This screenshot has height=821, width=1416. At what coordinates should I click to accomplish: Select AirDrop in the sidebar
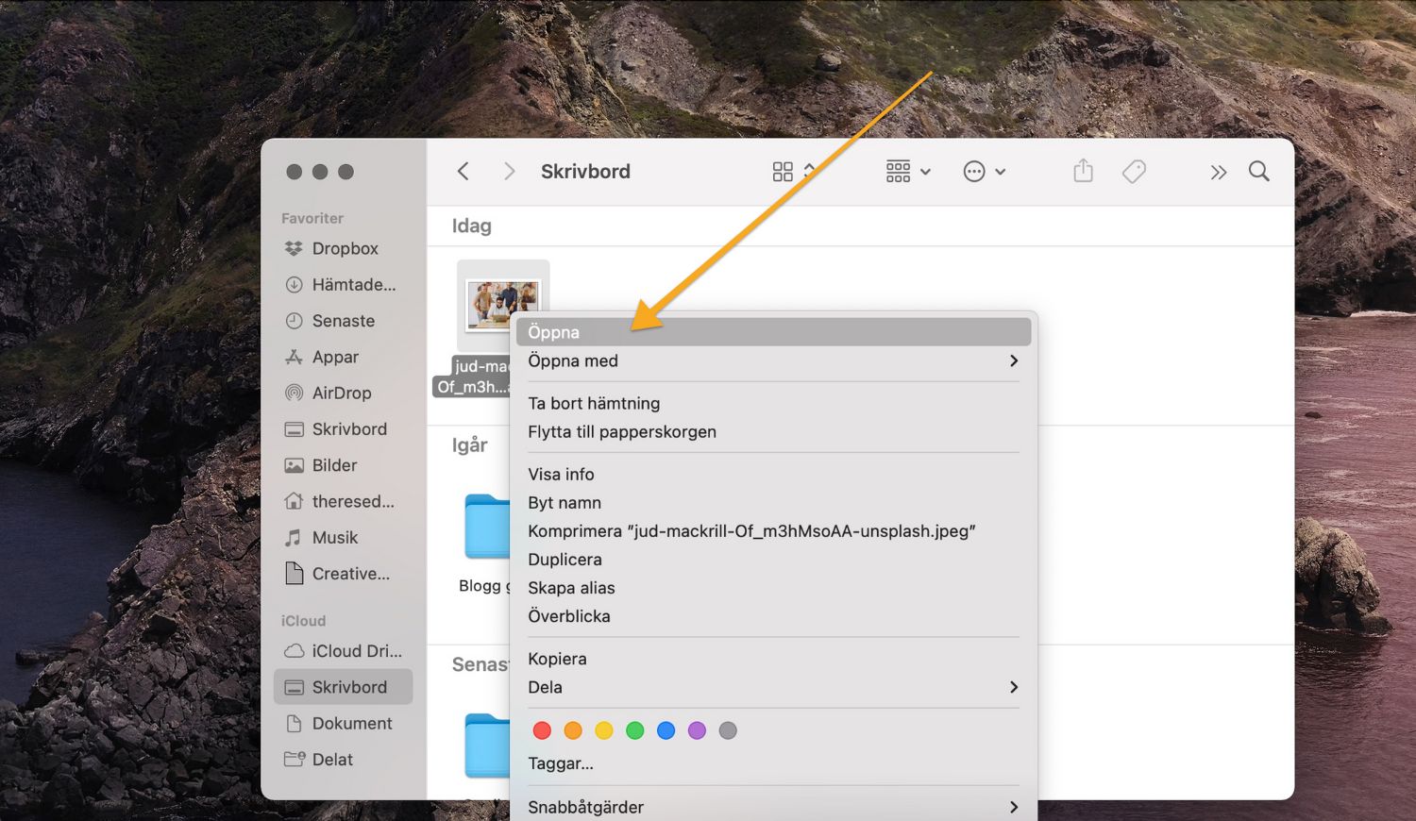pyautogui.click(x=341, y=393)
